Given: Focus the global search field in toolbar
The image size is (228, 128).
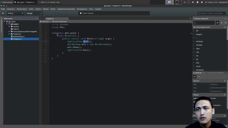Looking at the screenshot, I should pos(211,13).
